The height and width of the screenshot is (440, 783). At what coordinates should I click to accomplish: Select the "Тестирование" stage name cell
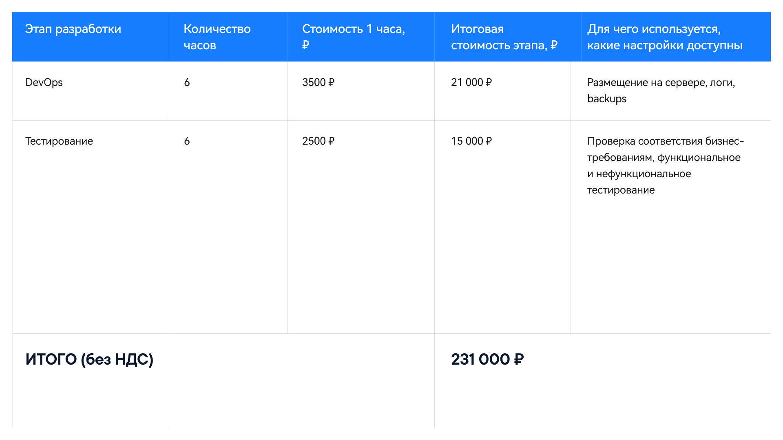pos(59,141)
